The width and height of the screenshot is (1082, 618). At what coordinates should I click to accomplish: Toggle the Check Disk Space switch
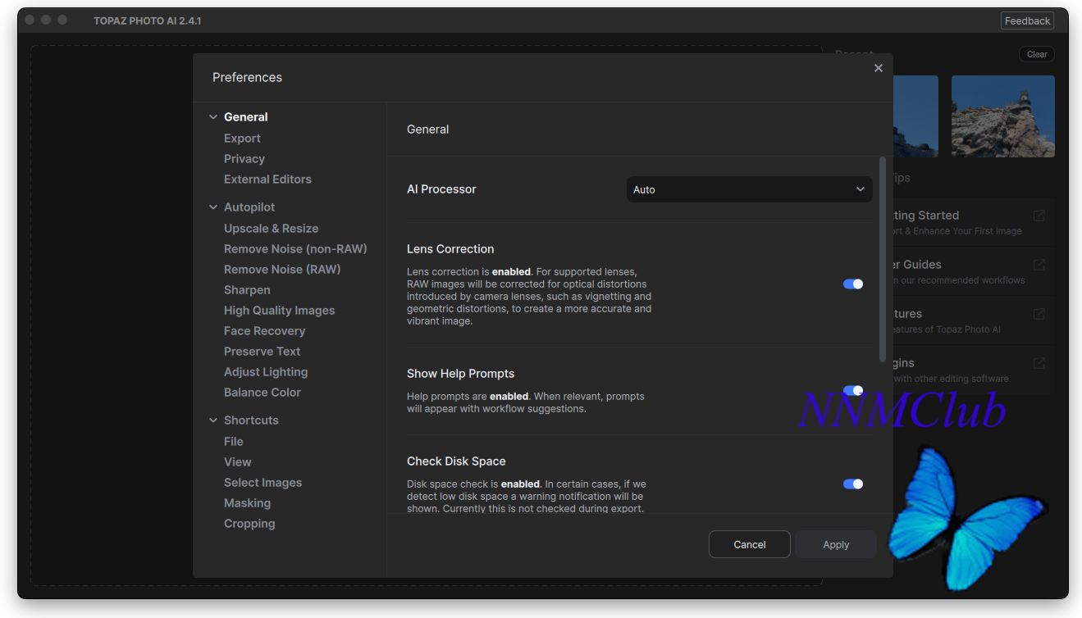coord(853,484)
